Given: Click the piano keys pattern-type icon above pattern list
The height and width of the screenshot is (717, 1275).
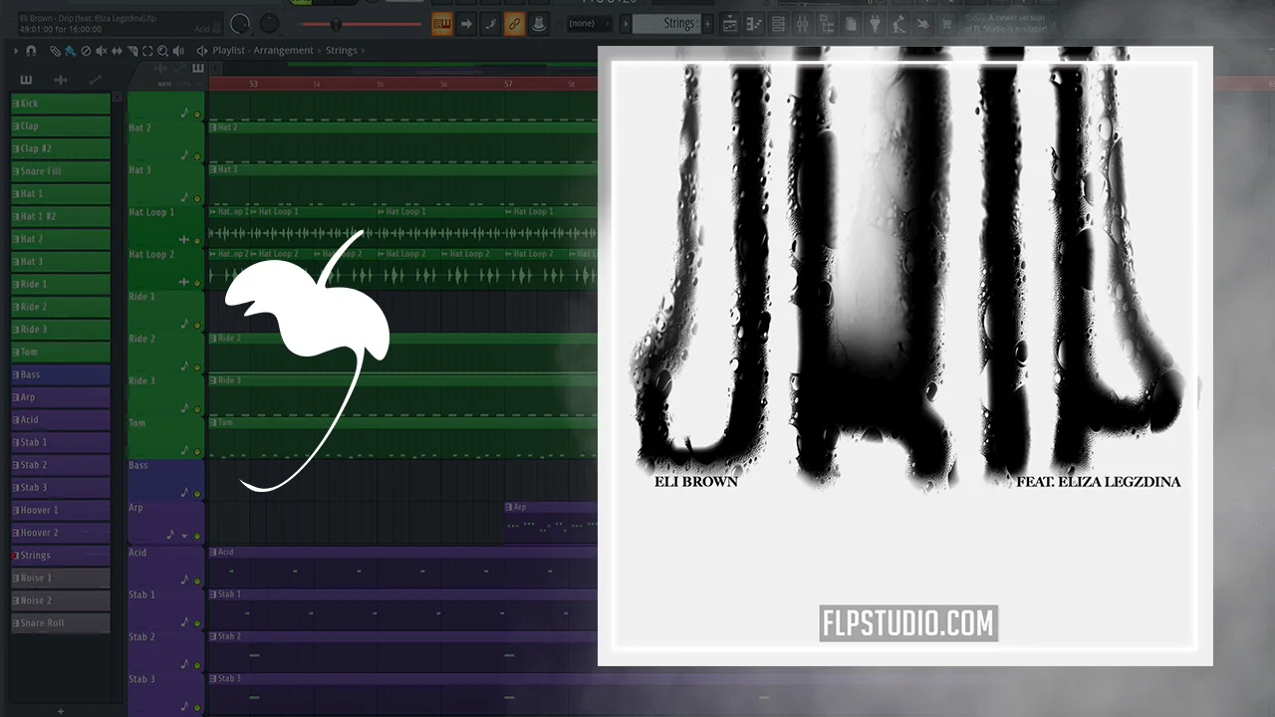Looking at the screenshot, I should [x=26, y=80].
